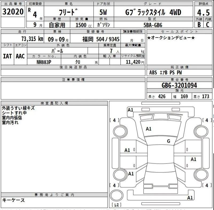Viewport: 214px width, 210px height.
Task: Click A1 mark on right rear door
Action: pyautogui.click(x=193, y=159)
